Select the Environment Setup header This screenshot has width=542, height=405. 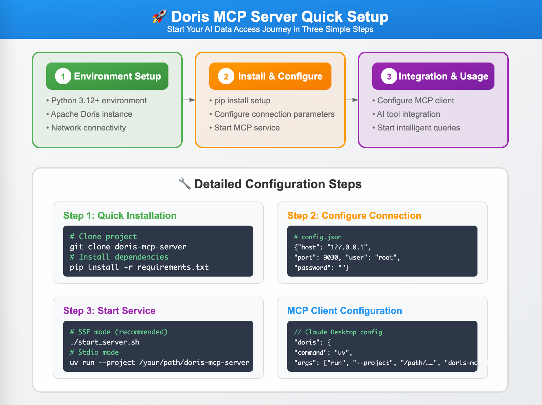tap(107, 76)
